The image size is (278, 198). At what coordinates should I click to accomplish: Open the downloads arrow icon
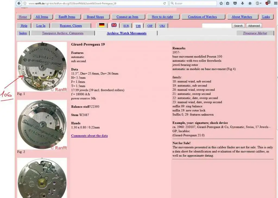click(x=242, y=3)
